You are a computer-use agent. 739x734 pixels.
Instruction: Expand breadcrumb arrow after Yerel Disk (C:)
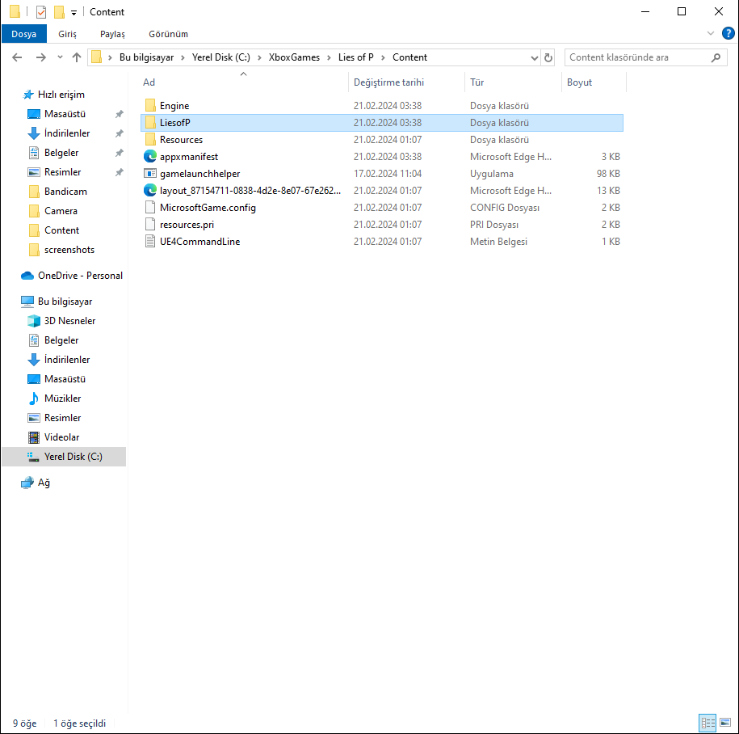(x=259, y=57)
